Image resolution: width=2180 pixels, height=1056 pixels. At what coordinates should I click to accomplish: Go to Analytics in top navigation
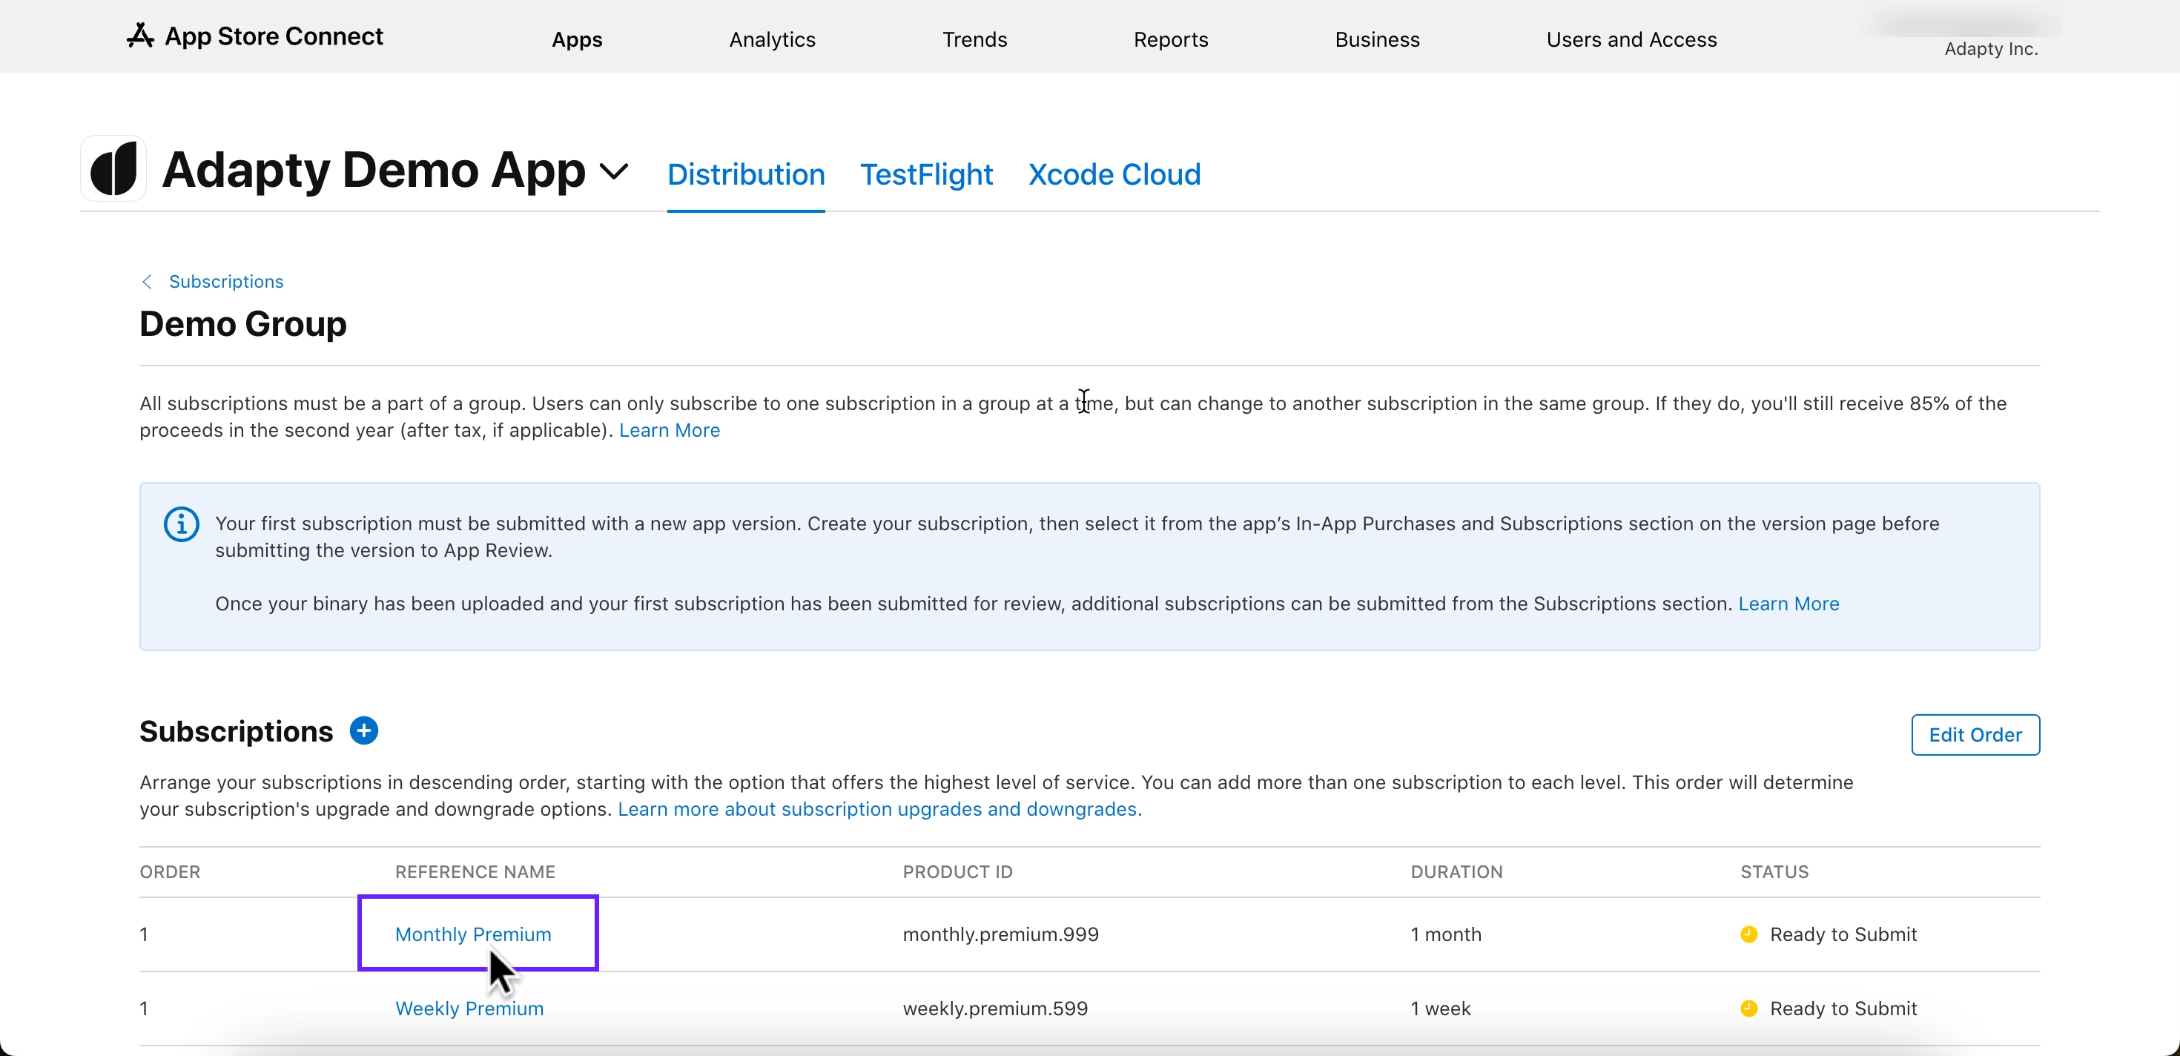[x=772, y=40]
